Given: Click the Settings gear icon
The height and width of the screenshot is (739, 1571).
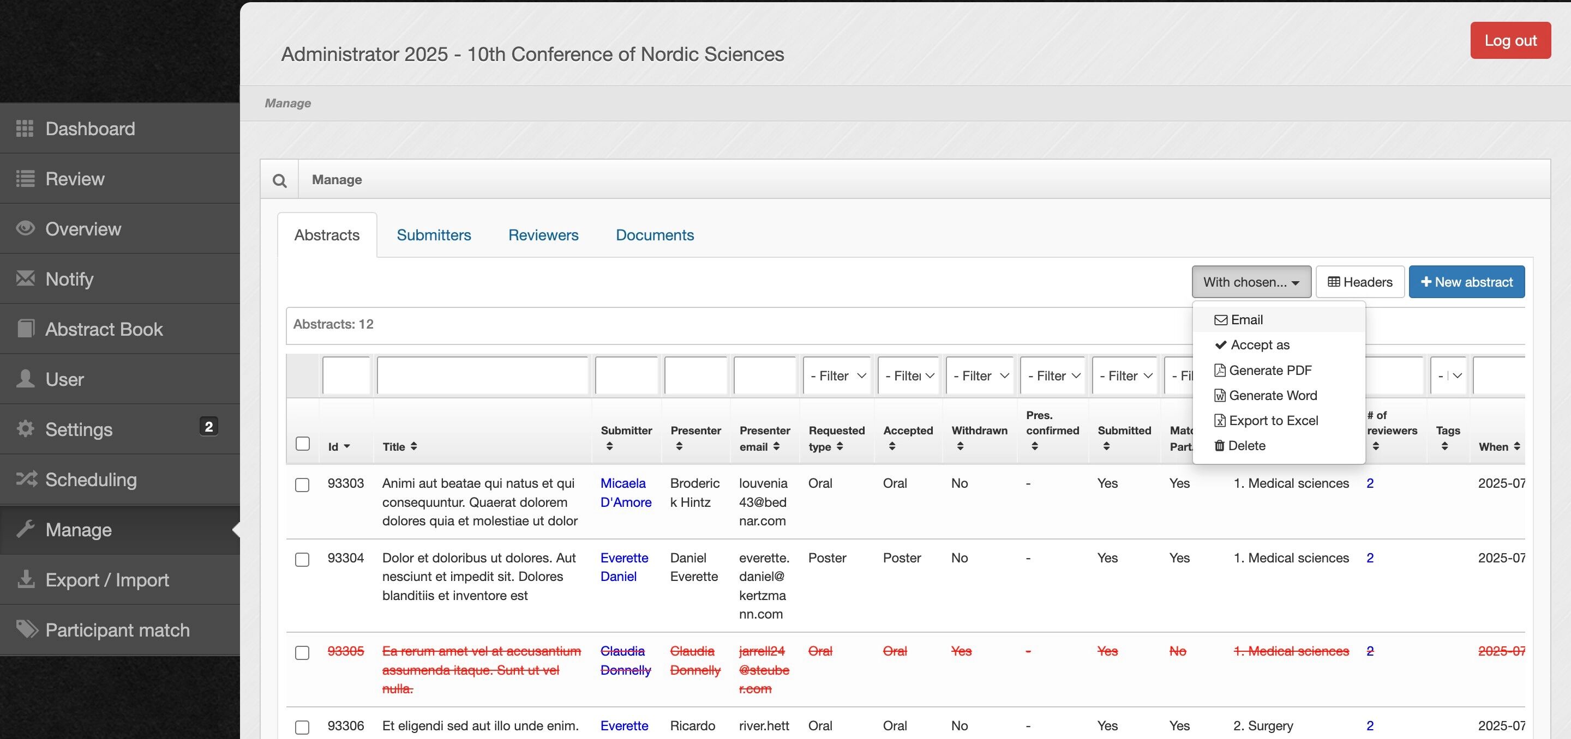Looking at the screenshot, I should [25, 429].
